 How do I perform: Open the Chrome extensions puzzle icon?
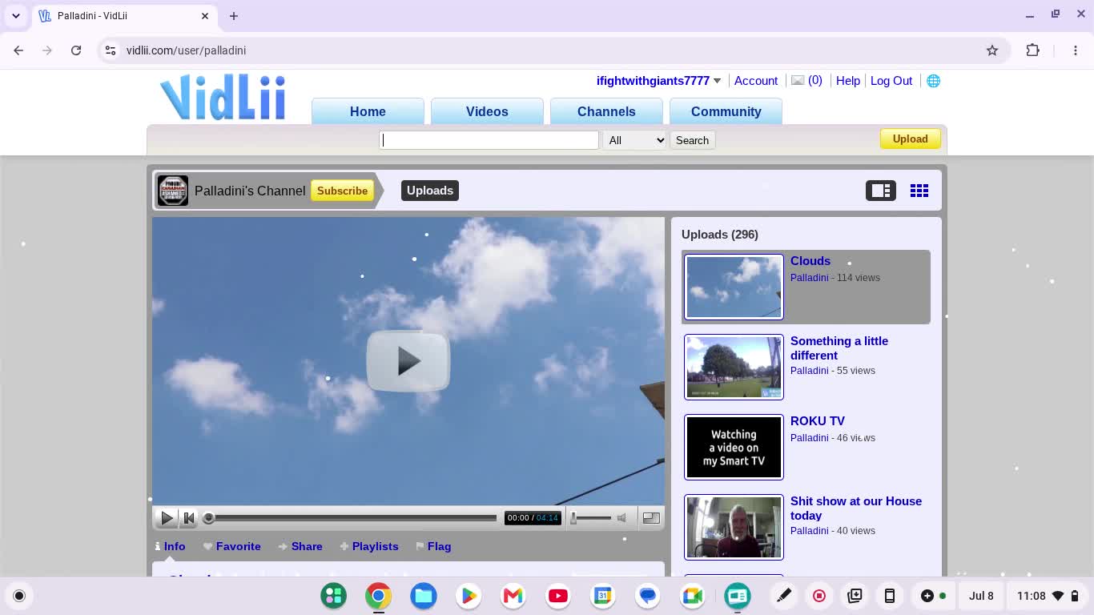tap(1032, 50)
